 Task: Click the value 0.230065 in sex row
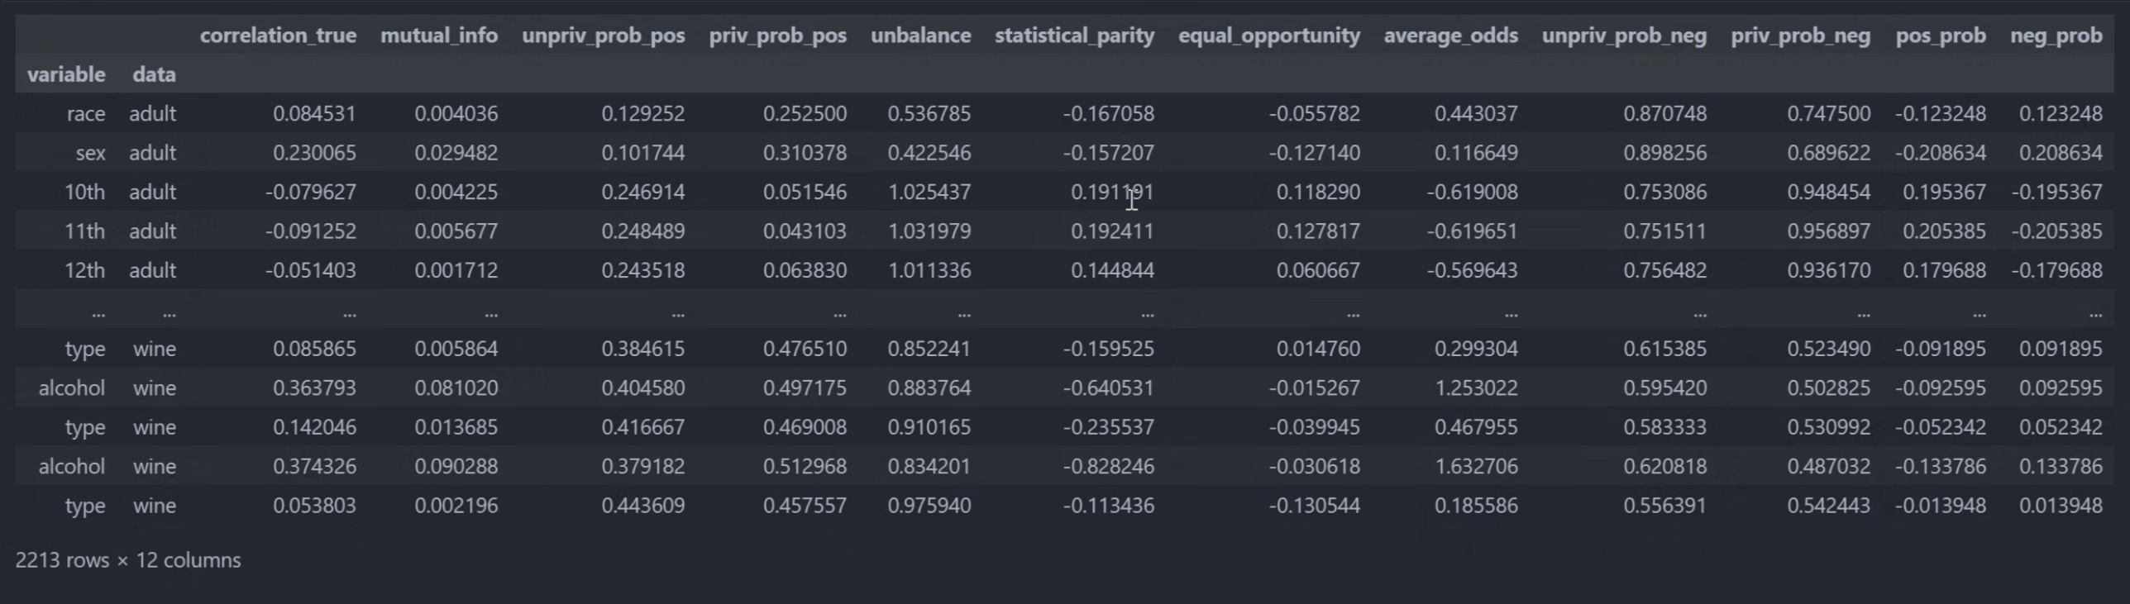(314, 153)
